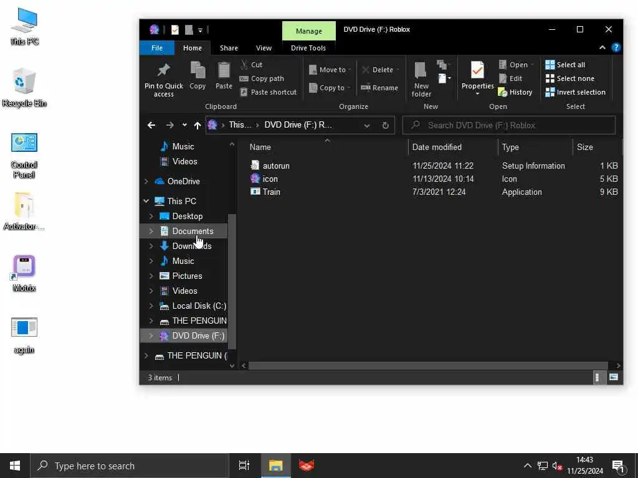Select the icon file row
This screenshot has width=638, height=478.
[434, 179]
